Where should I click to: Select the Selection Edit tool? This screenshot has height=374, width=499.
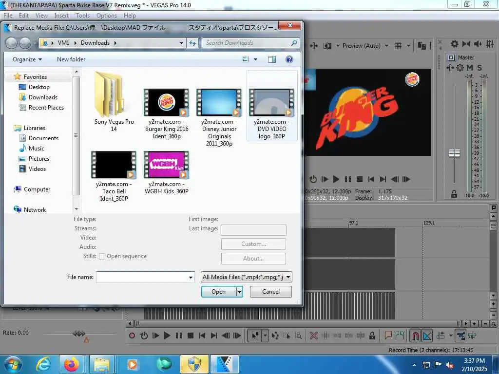pyautogui.click(x=287, y=336)
